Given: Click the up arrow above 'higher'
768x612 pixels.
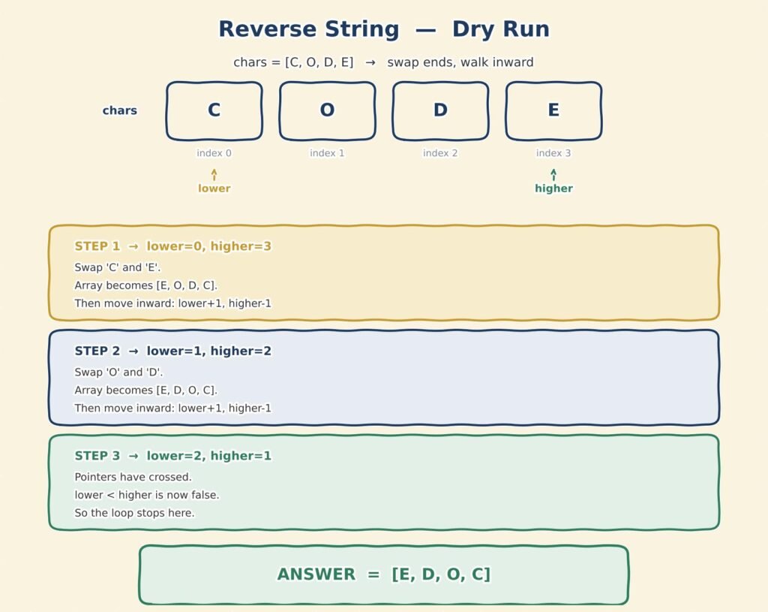Looking at the screenshot, I should 553,174.
